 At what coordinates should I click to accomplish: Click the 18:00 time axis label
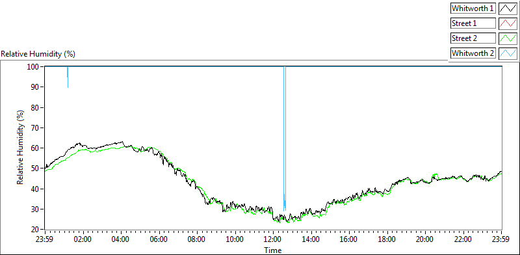coord(387,239)
